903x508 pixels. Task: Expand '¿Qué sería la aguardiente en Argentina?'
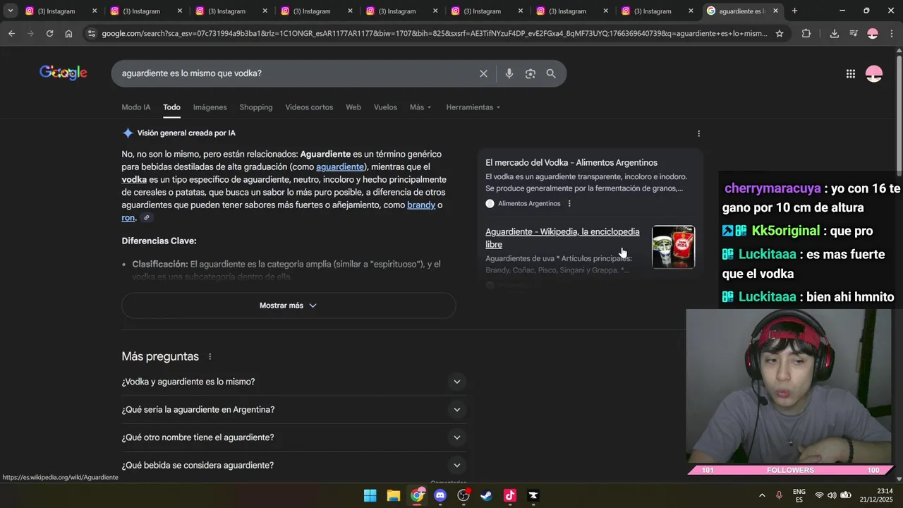point(293,410)
